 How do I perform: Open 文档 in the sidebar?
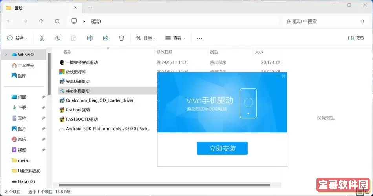pyautogui.click(x=19, y=118)
